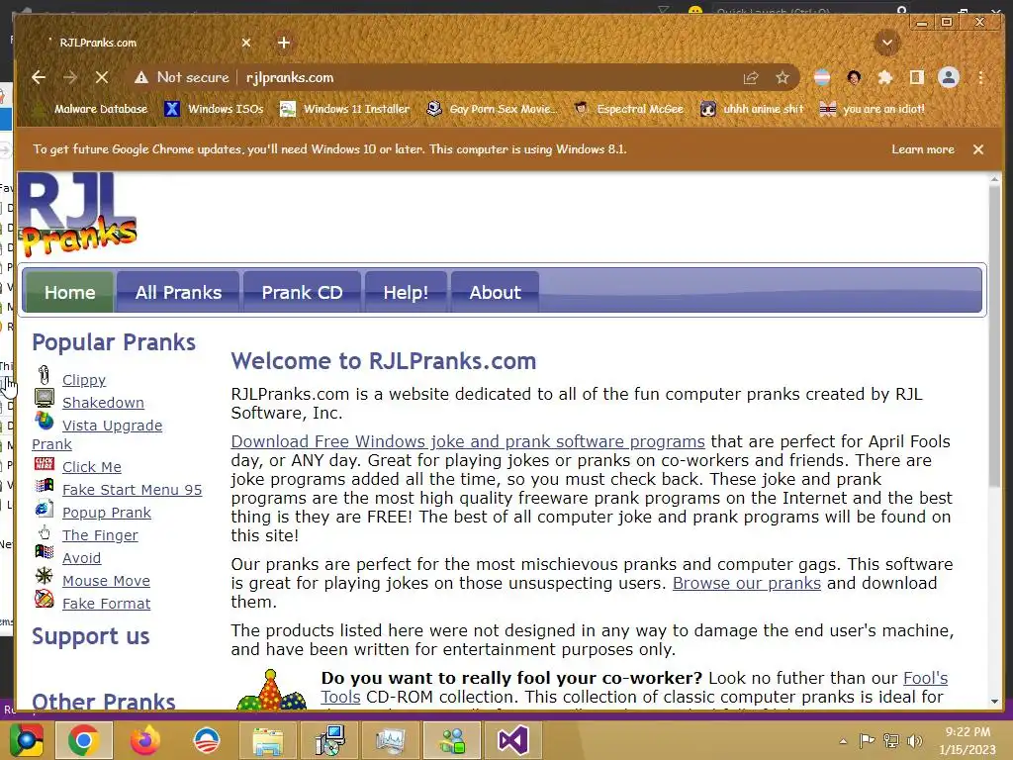Image resolution: width=1013 pixels, height=760 pixels.
Task: Bookmark this page with the star icon
Action: 783,78
